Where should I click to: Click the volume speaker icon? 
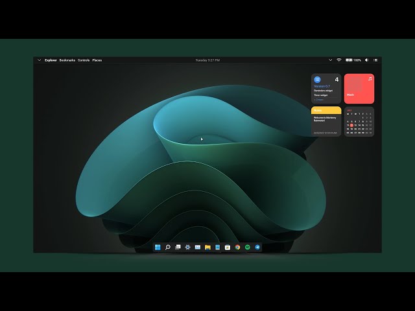pyautogui.click(x=367, y=60)
